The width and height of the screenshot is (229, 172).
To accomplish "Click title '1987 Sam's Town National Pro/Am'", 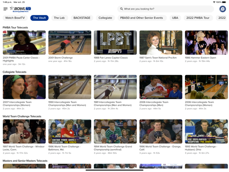I will (x=158, y=58).
